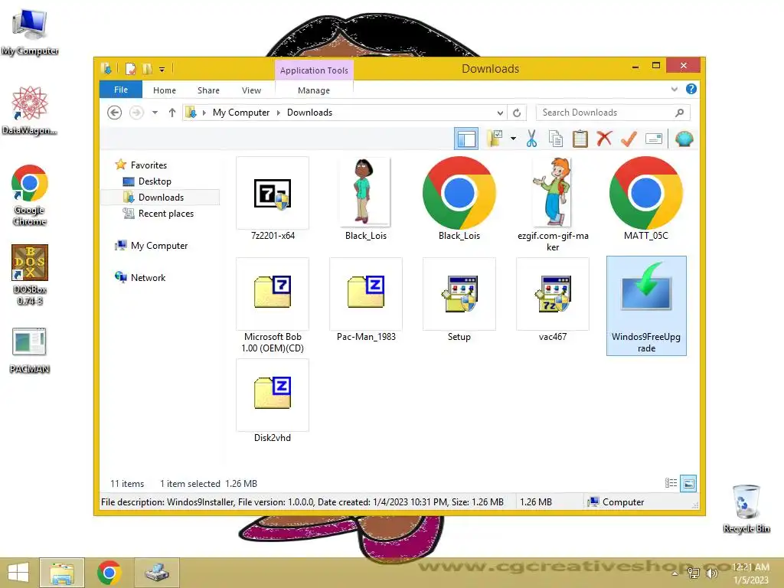The height and width of the screenshot is (588, 784).
Task: Open the PACMAN desktop icon
Action: tap(30, 351)
